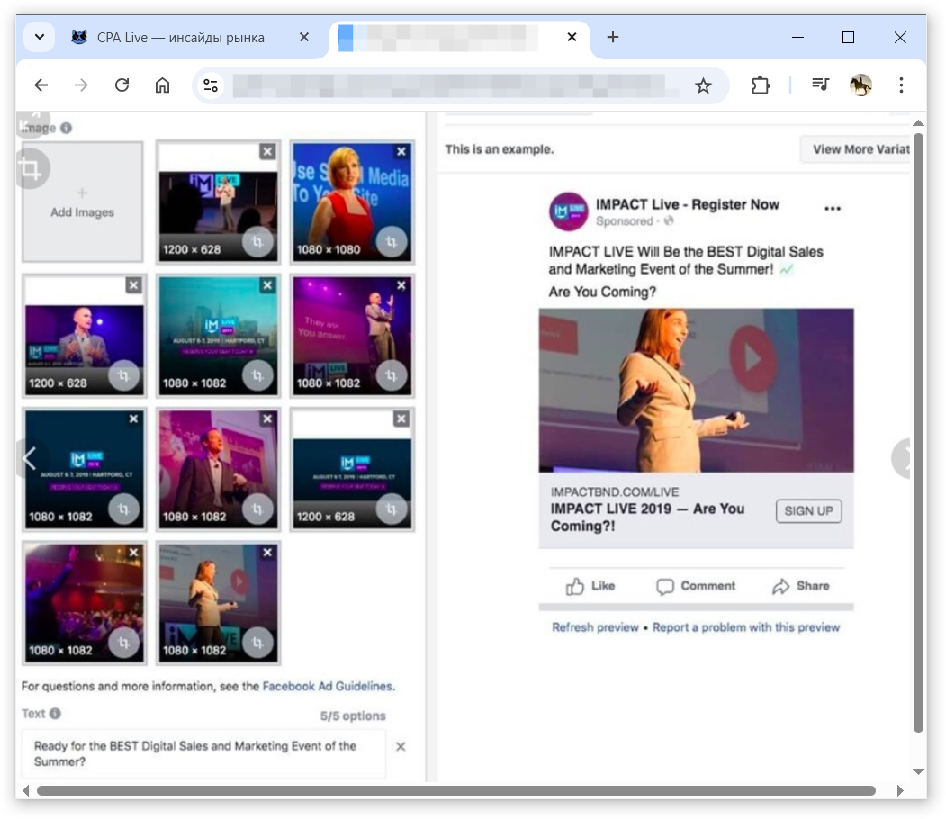This screenshot has height=819, width=946.
Task: Remove the dark-suit man pink background image
Action: tap(267, 418)
